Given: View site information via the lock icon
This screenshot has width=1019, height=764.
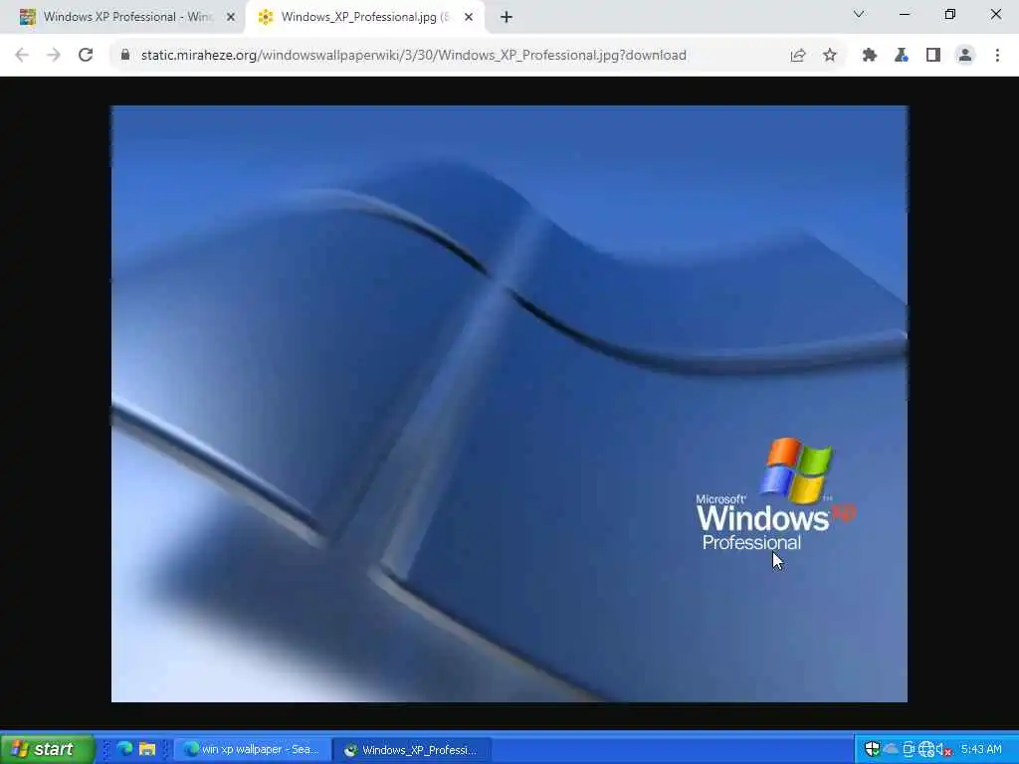Looking at the screenshot, I should tap(125, 56).
